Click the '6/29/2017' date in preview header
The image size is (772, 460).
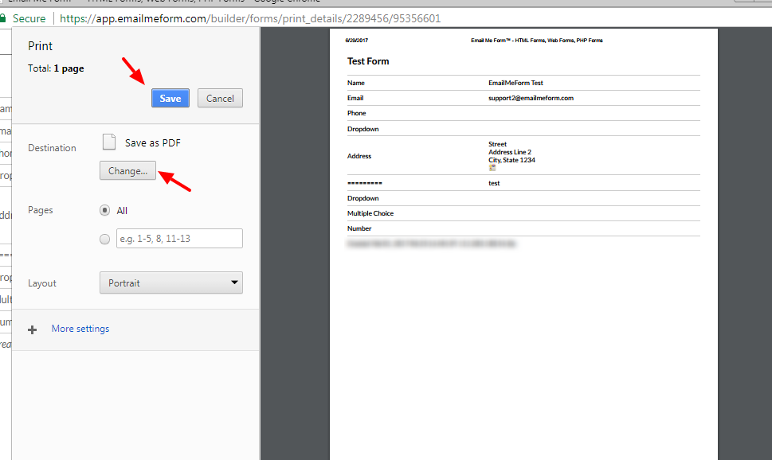[x=356, y=41]
